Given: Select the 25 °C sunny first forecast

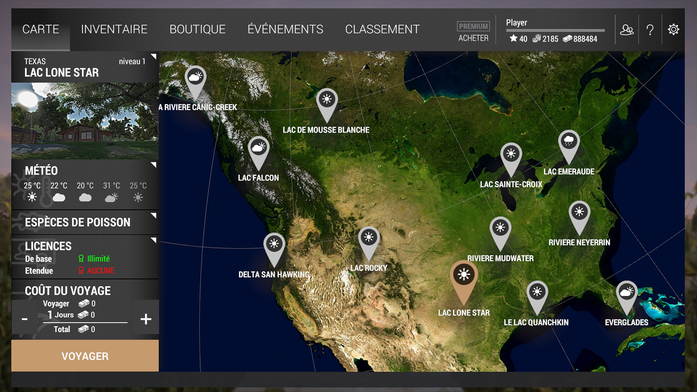Looking at the screenshot, I should click(x=32, y=191).
